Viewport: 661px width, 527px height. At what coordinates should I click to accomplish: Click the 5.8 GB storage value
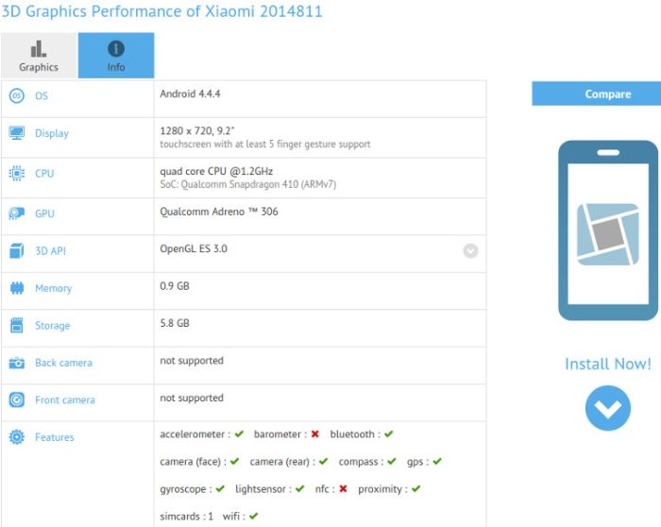175,323
